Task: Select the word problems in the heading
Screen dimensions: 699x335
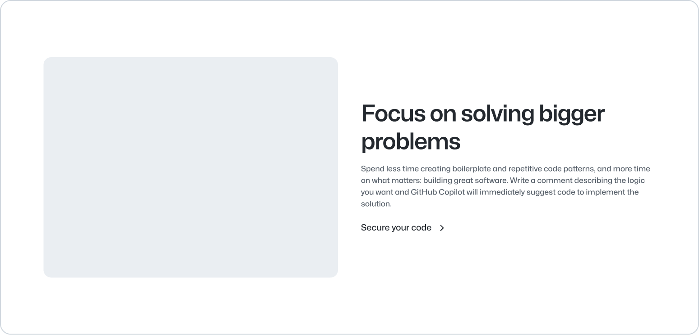Action: pyautogui.click(x=411, y=141)
